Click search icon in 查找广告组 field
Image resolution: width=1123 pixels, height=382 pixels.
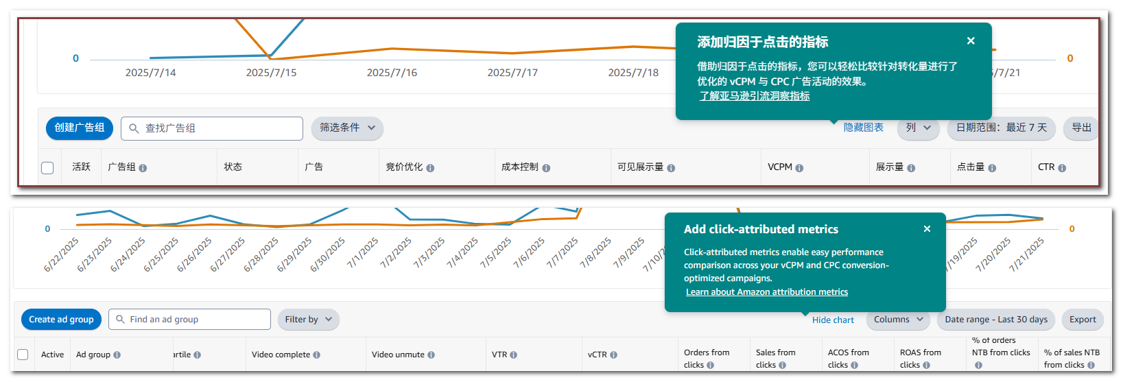pyautogui.click(x=134, y=128)
